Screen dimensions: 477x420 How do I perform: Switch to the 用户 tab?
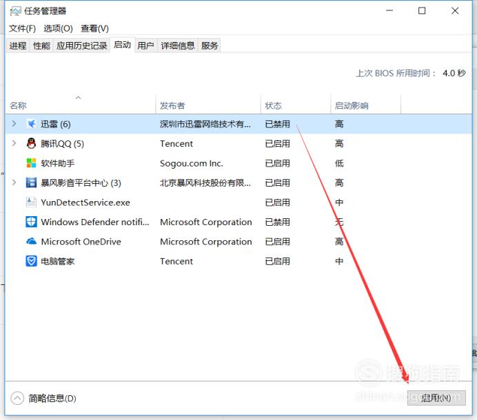145,45
